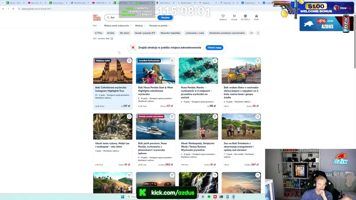This screenshot has width=356, height=200.
Task: Click the browser back arrow
Action: pyautogui.click(x=3, y=9)
